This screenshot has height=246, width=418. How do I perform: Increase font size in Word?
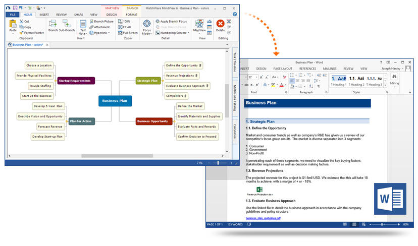[262, 77]
